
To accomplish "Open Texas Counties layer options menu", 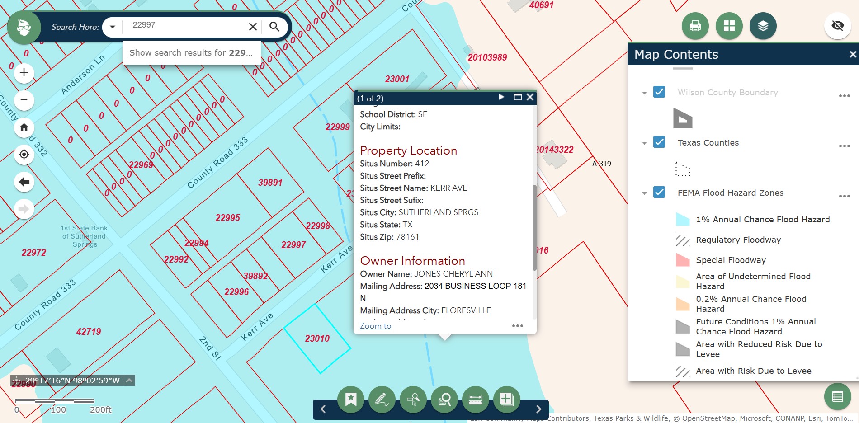I will tap(844, 146).
